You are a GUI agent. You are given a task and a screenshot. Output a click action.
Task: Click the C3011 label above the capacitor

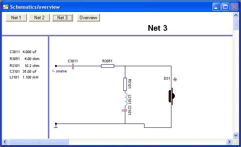point(73,61)
